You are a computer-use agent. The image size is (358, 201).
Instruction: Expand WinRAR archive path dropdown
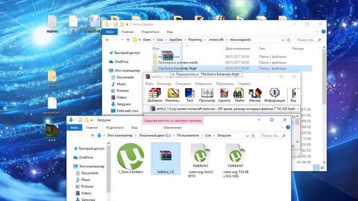click(x=298, y=109)
